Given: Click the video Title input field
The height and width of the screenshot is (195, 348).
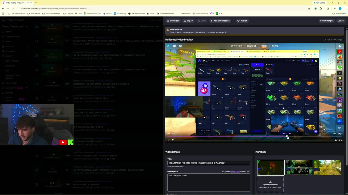Looking at the screenshot, I should point(209,163).
